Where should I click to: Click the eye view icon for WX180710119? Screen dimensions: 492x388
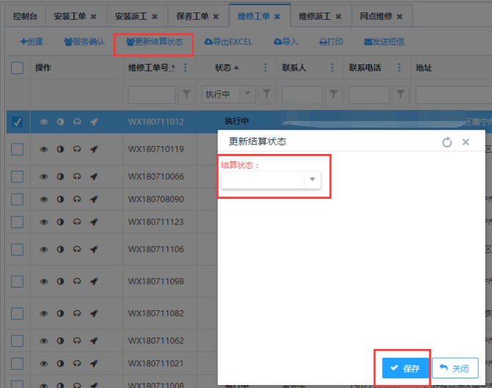click(43, 150)
